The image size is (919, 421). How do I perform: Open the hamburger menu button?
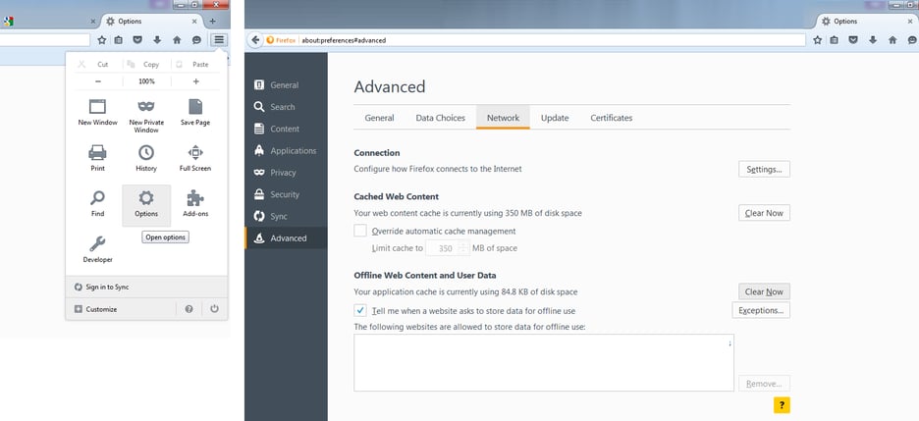click(218, 40)
